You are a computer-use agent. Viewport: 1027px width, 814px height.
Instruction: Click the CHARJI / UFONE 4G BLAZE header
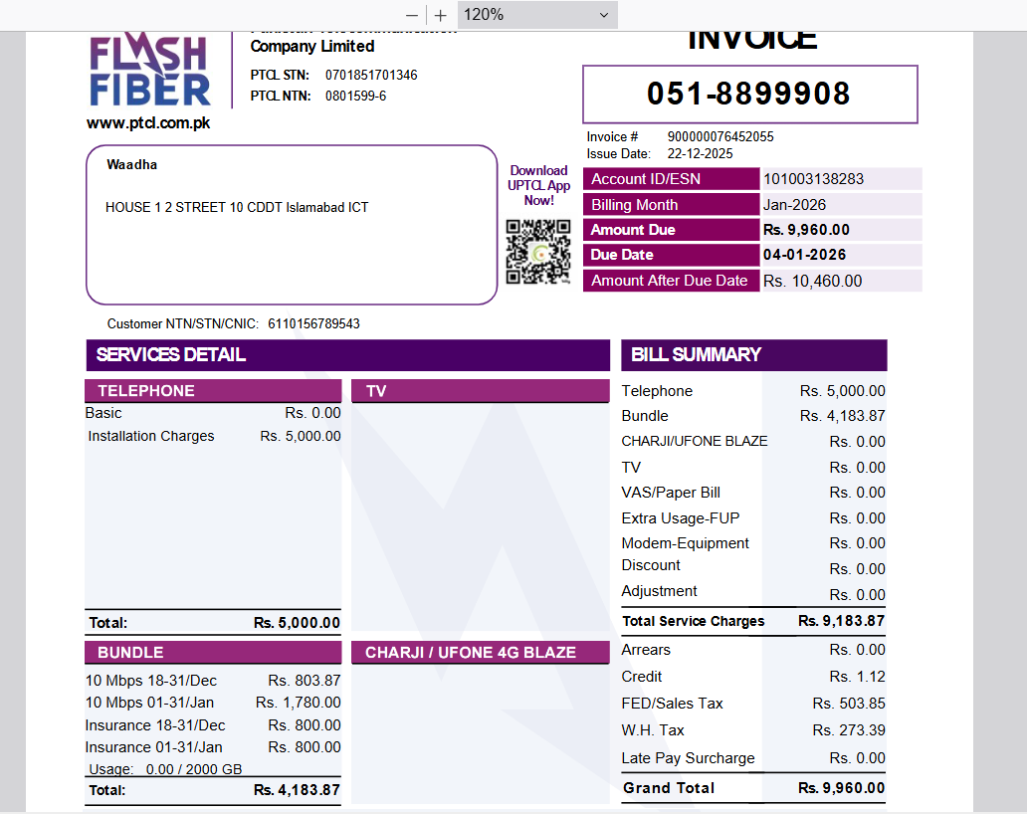(x=480, y=653)
